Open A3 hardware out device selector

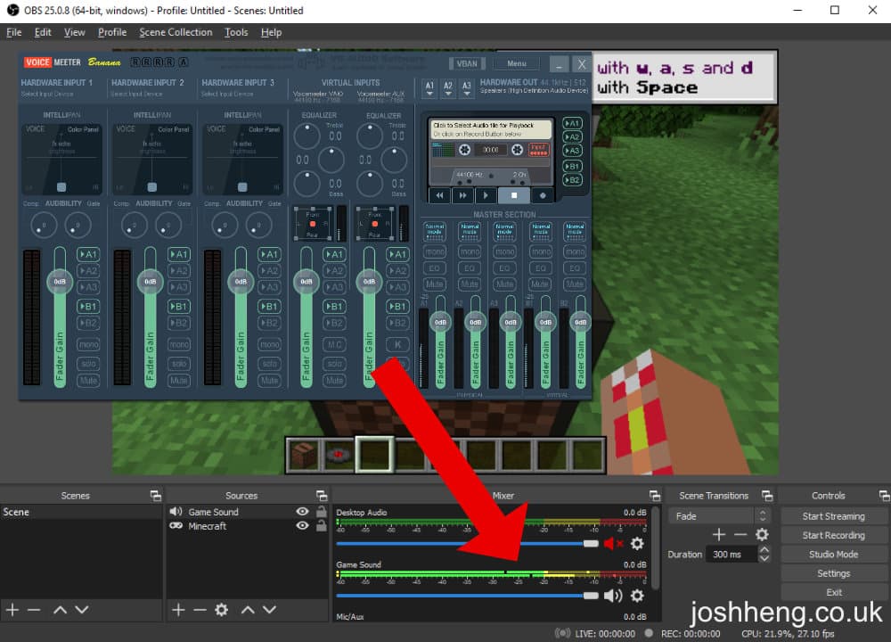pyautogui.click(x=467, y=87)
